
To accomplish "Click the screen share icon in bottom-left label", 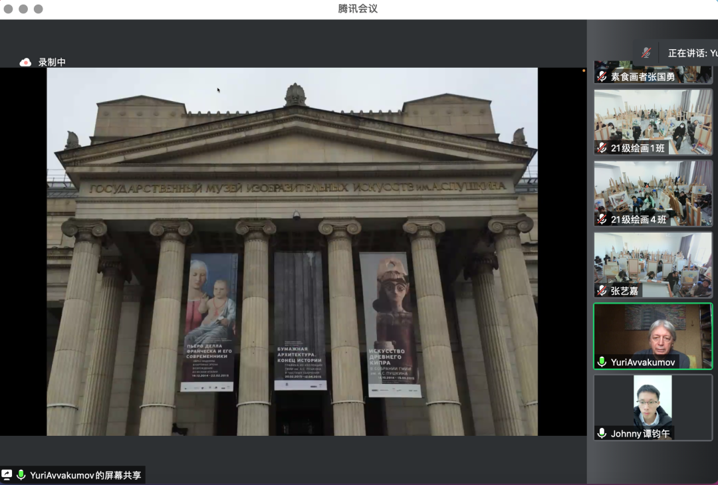I will pos(7,474).
